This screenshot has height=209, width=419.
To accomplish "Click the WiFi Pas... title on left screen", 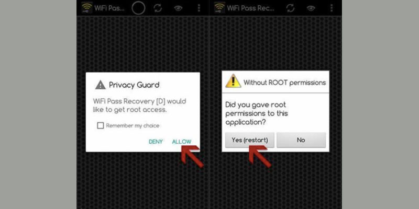I will (109, 8).
